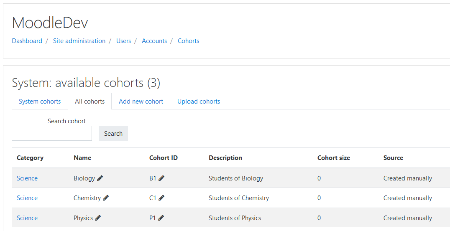This screenshot has width=450, height=231.
Task: Click pencil icon next to cohort ID C1
Action: pyautogui.click(x=161, y=198)
